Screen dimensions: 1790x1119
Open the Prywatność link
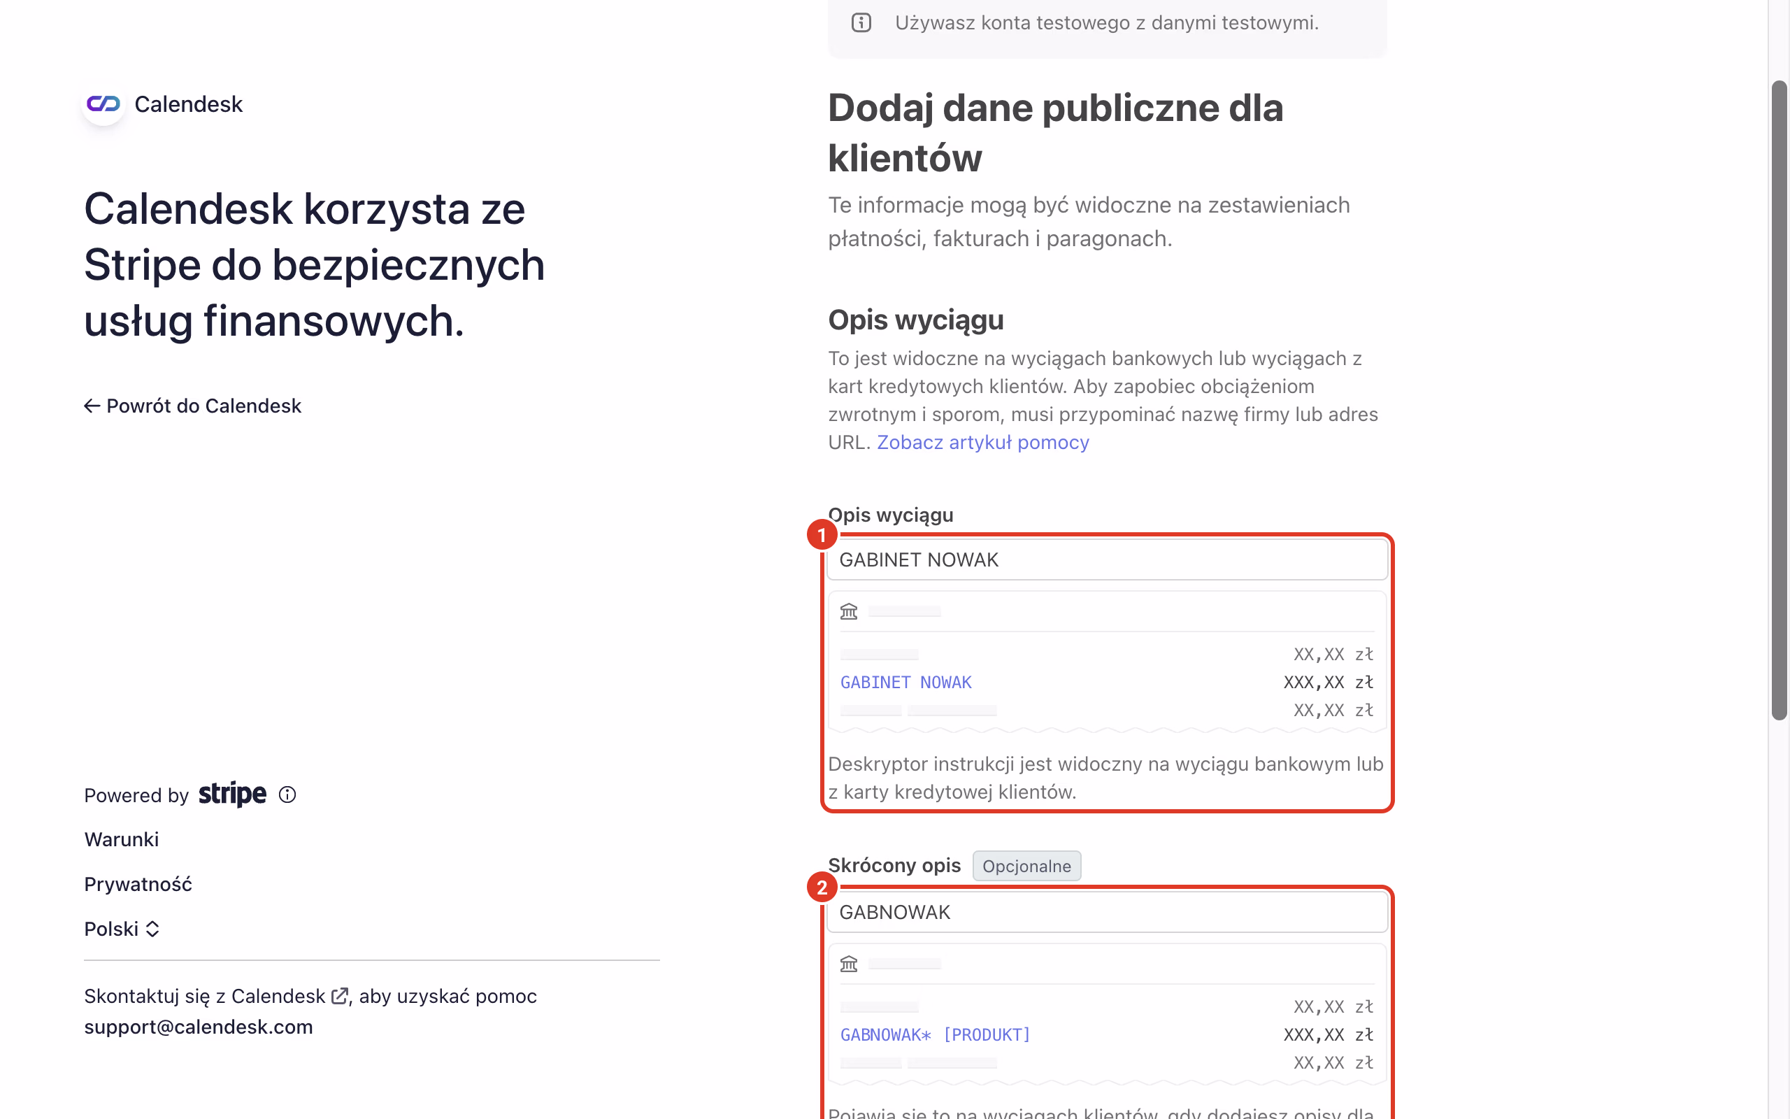pos(138,885)
